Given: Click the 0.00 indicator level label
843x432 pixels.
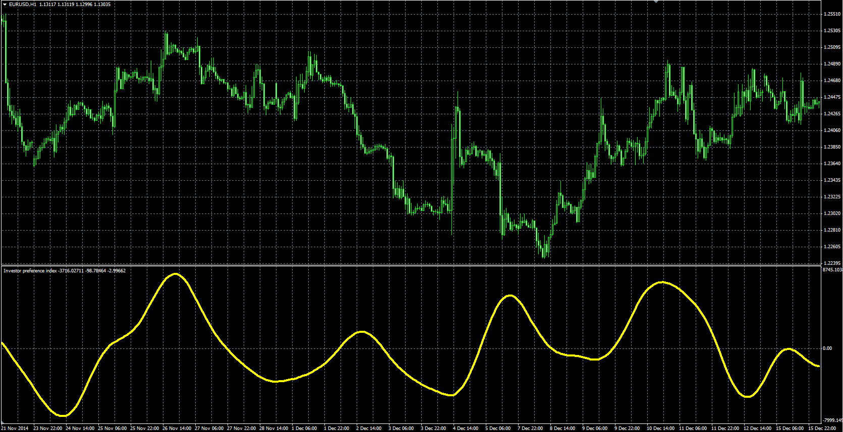Looking at the screenshot, I should (x=827, y=348).
